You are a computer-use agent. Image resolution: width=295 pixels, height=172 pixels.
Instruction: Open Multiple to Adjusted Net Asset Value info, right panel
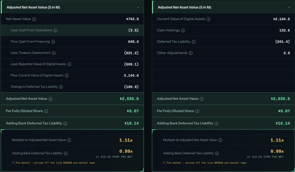coord(220,140)
